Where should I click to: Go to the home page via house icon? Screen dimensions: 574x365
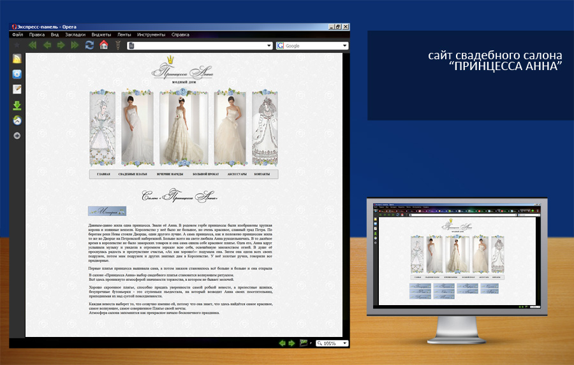pos(104,45)
